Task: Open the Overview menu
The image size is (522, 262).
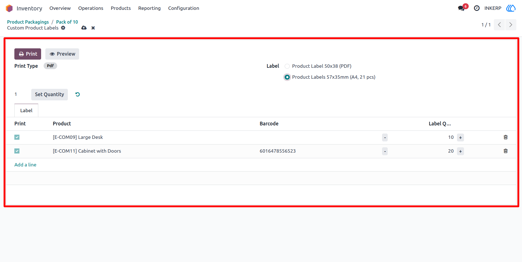Action: point(60,8)
